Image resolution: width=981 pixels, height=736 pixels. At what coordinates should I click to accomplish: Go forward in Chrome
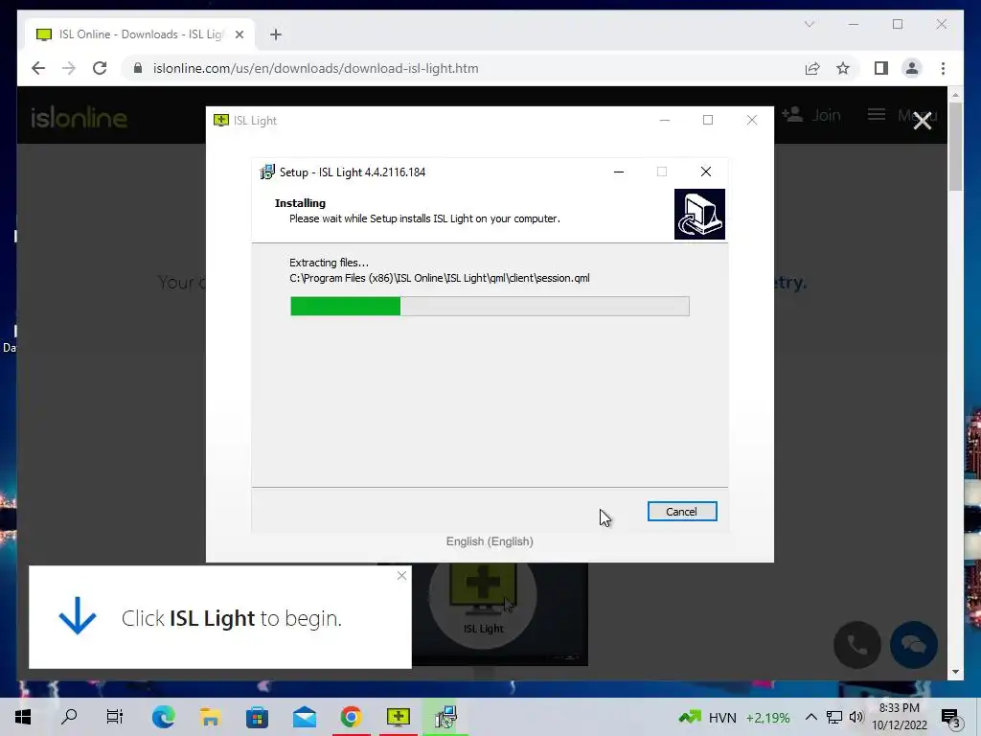tap(69, 68)
